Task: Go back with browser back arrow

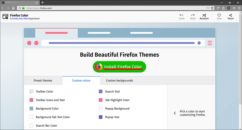Action: [3, 8]
